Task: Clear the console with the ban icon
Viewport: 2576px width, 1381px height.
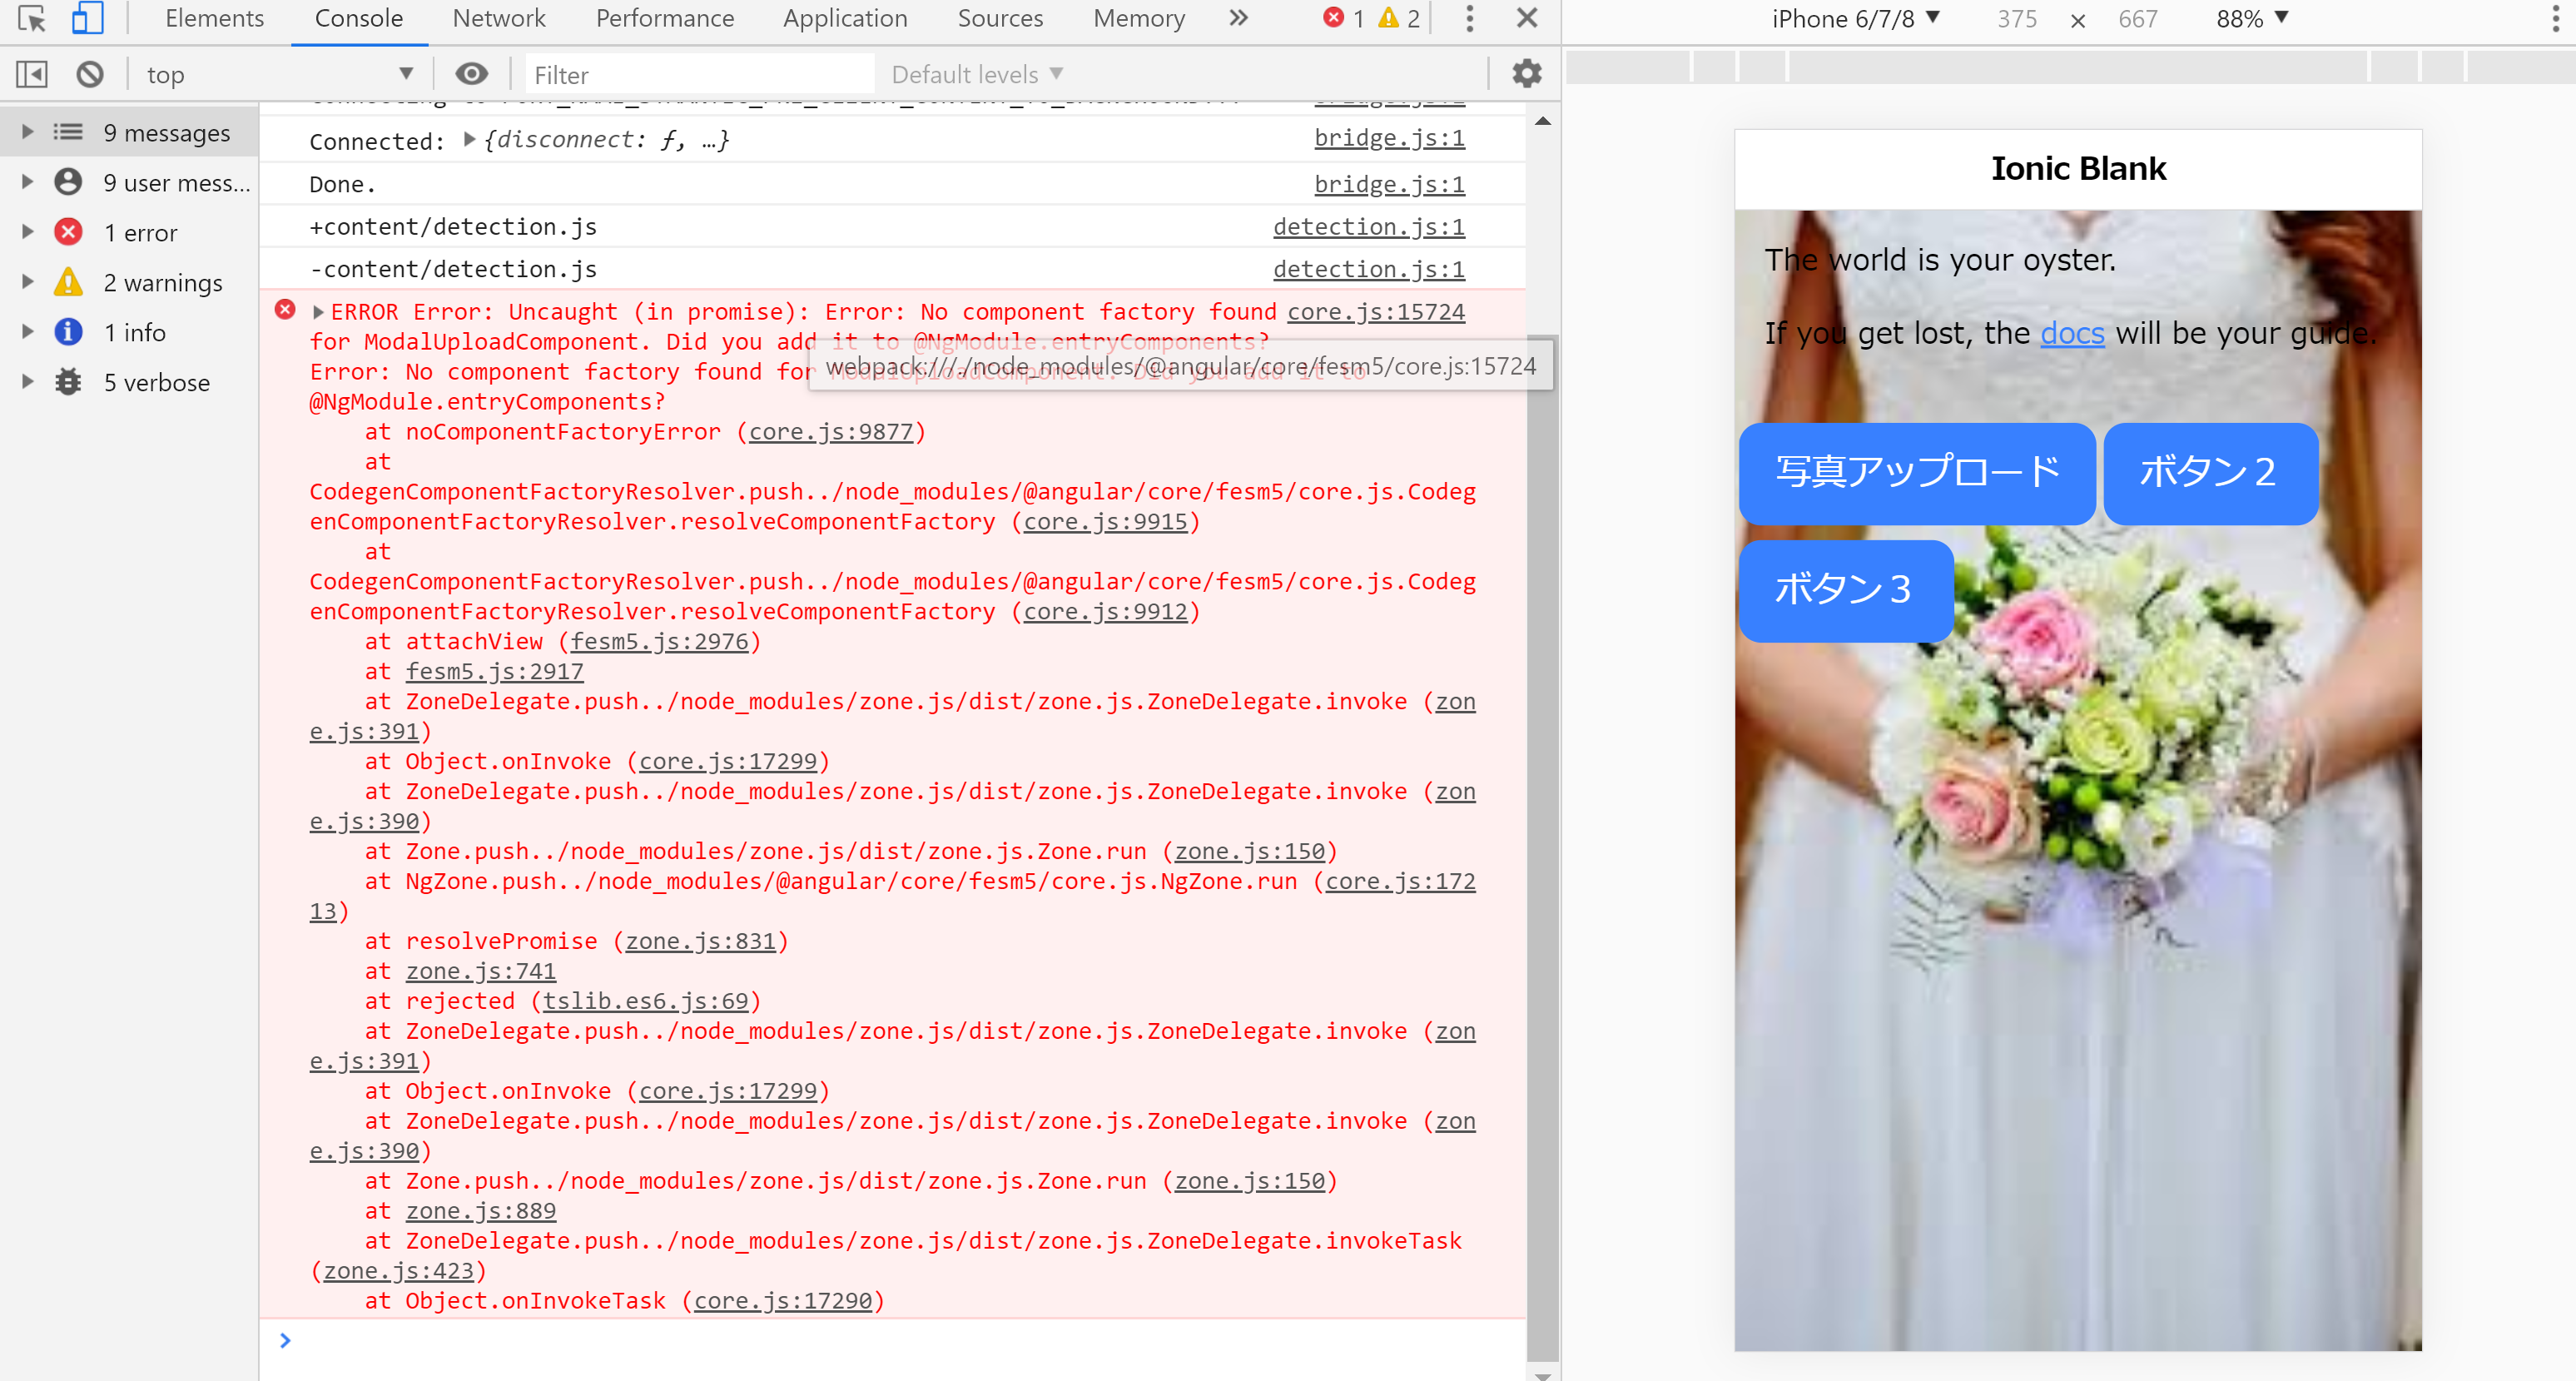Action: pyautogui.click(x=90, y=74)
